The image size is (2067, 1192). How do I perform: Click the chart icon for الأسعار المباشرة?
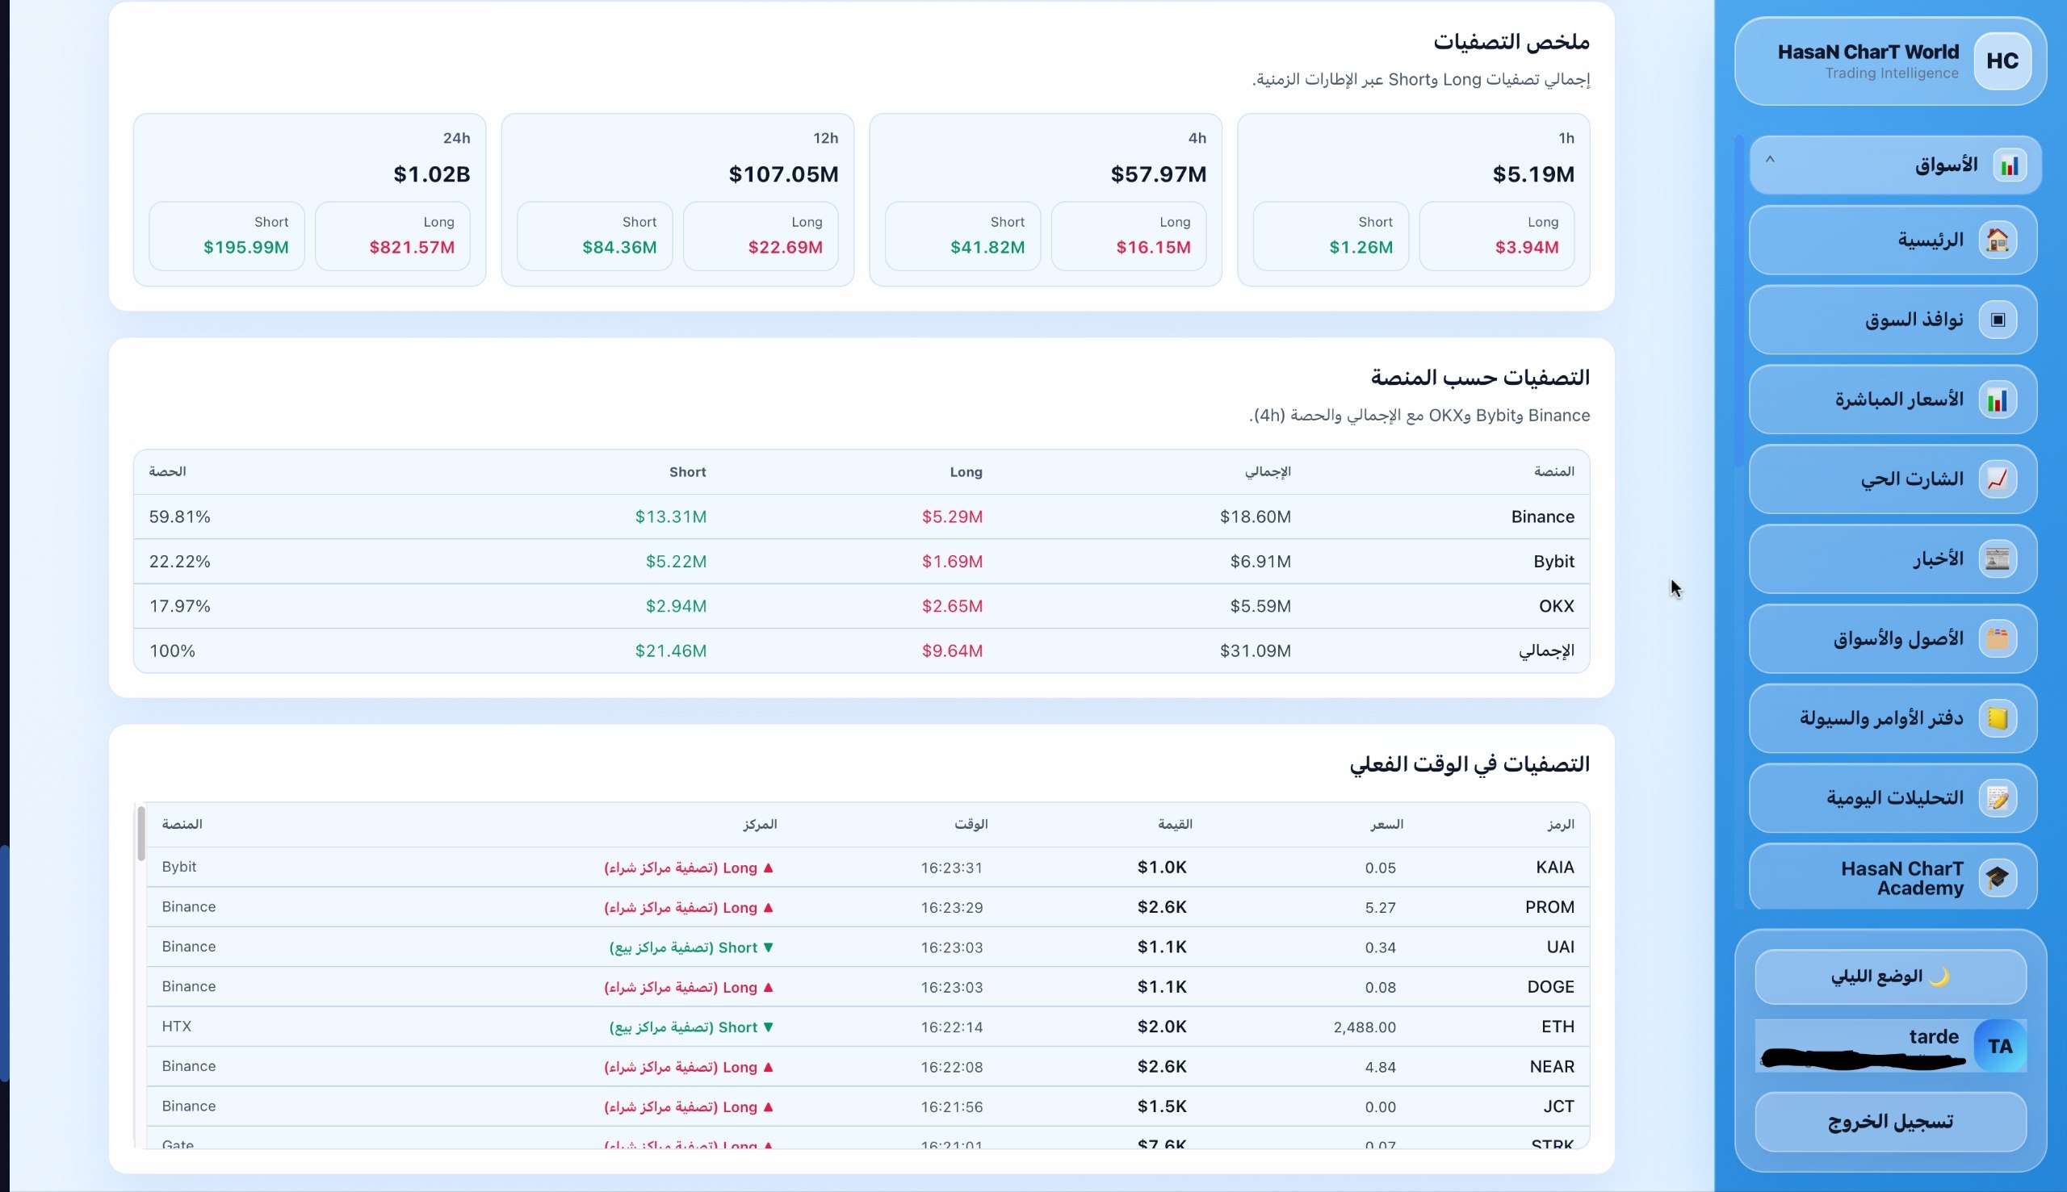pos(1998,399)
